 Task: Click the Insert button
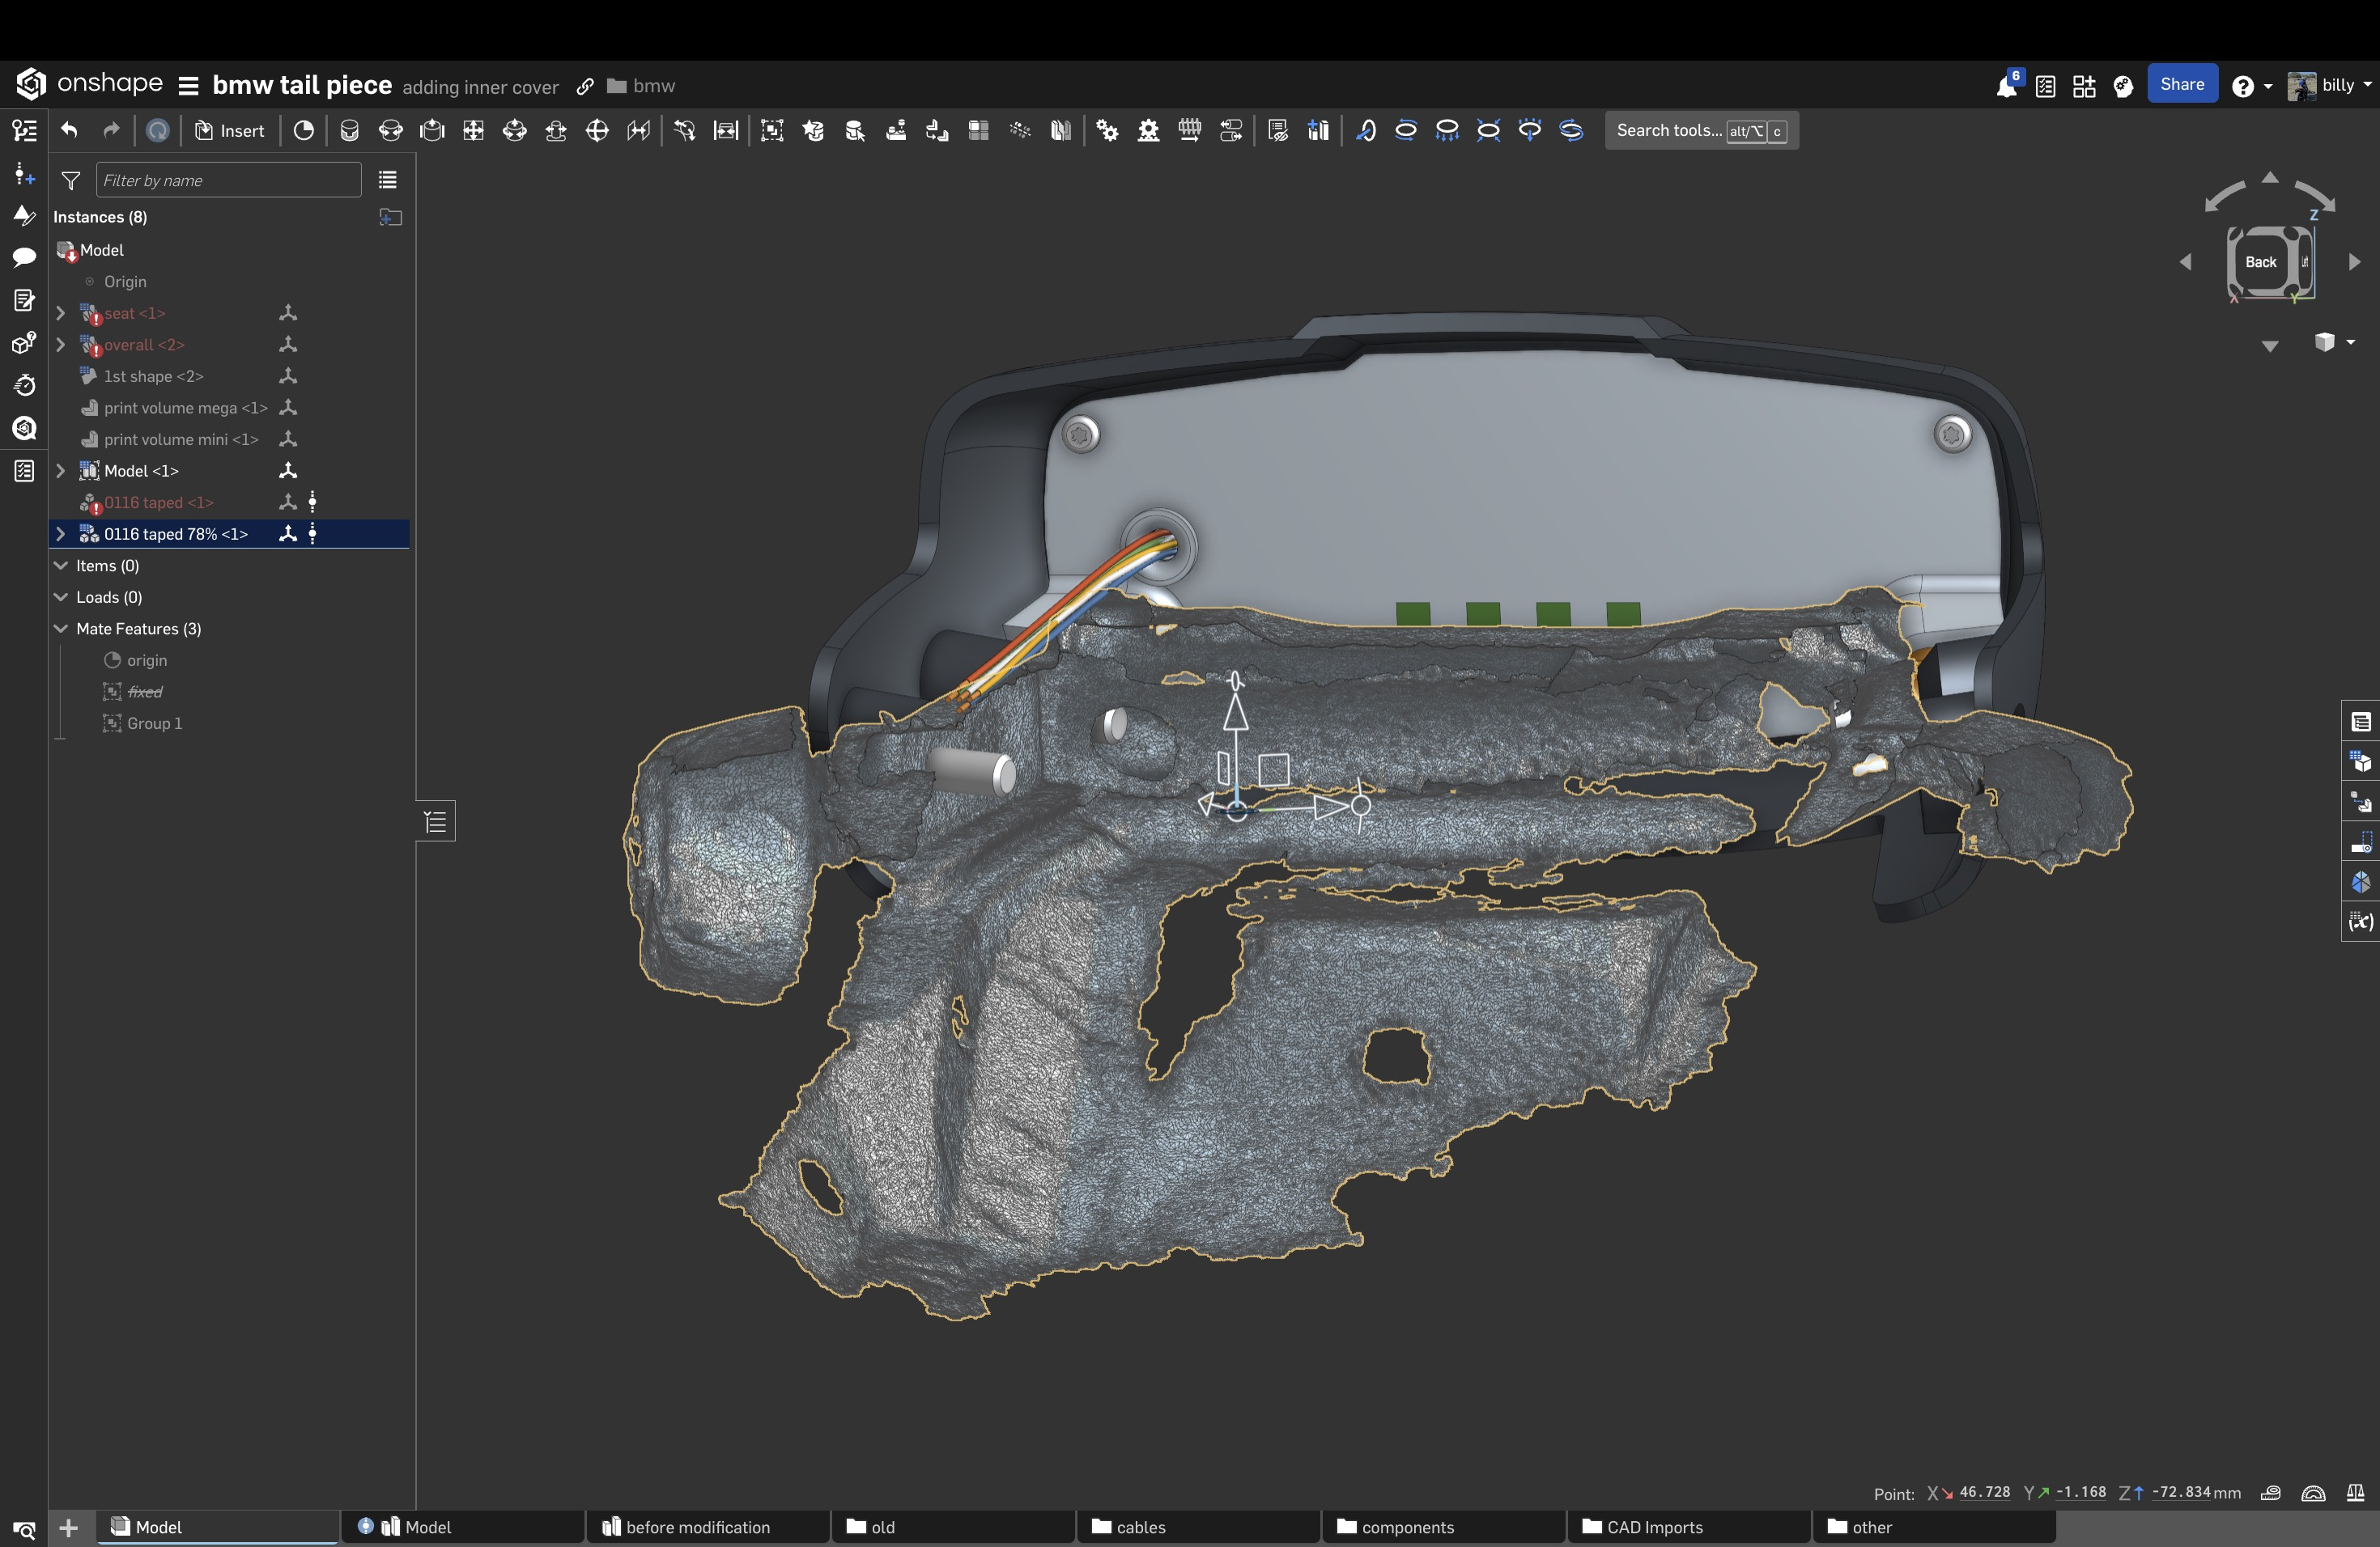230,130
